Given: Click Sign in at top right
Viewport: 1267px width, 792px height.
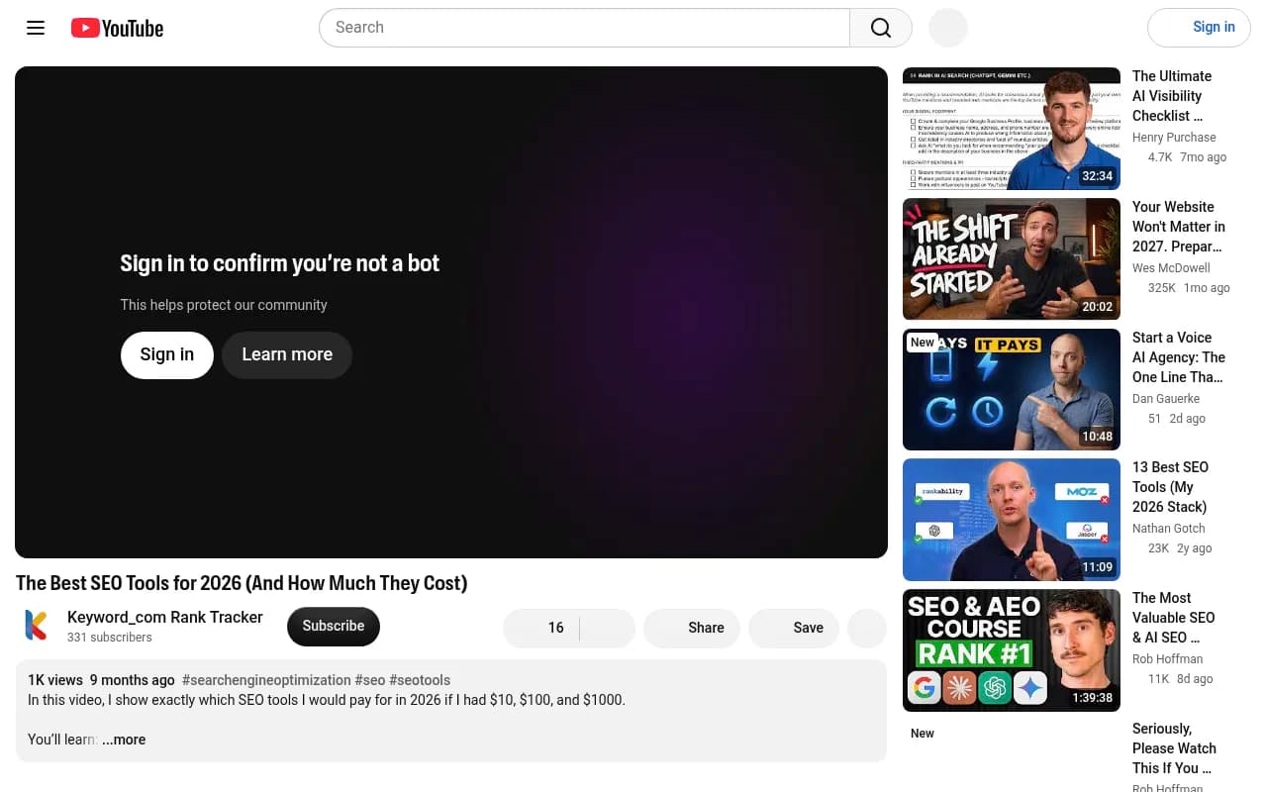Looking at the screenshot, I should click(x=1200, y=28).
